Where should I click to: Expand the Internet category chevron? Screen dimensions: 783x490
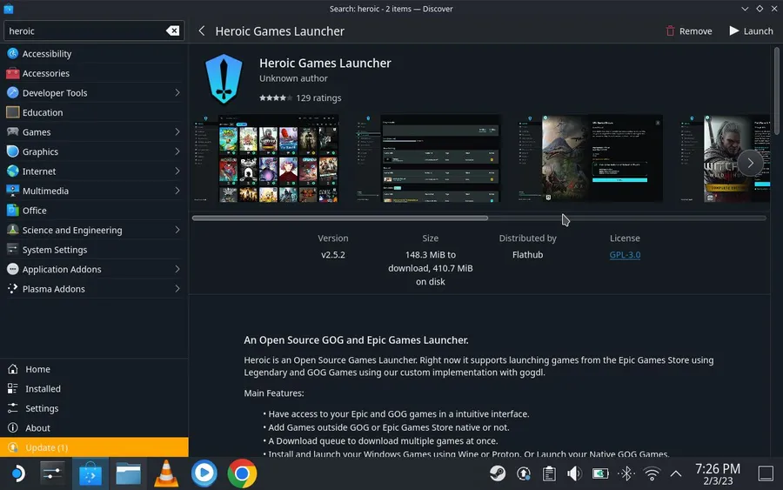177,171
